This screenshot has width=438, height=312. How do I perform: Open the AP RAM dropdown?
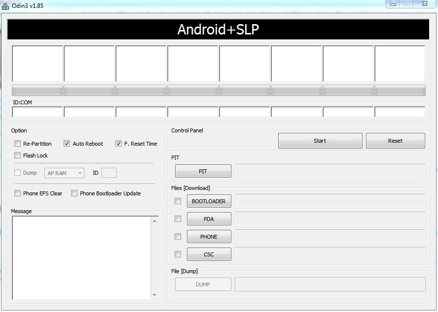point(64,173)
